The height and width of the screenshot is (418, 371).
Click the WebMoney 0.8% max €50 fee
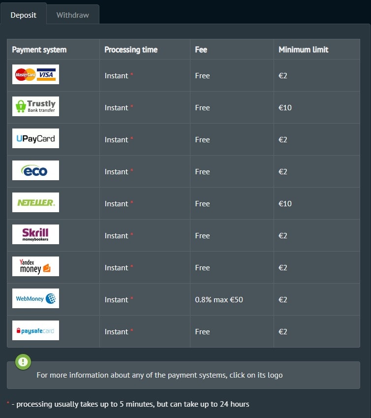(219, 300)
